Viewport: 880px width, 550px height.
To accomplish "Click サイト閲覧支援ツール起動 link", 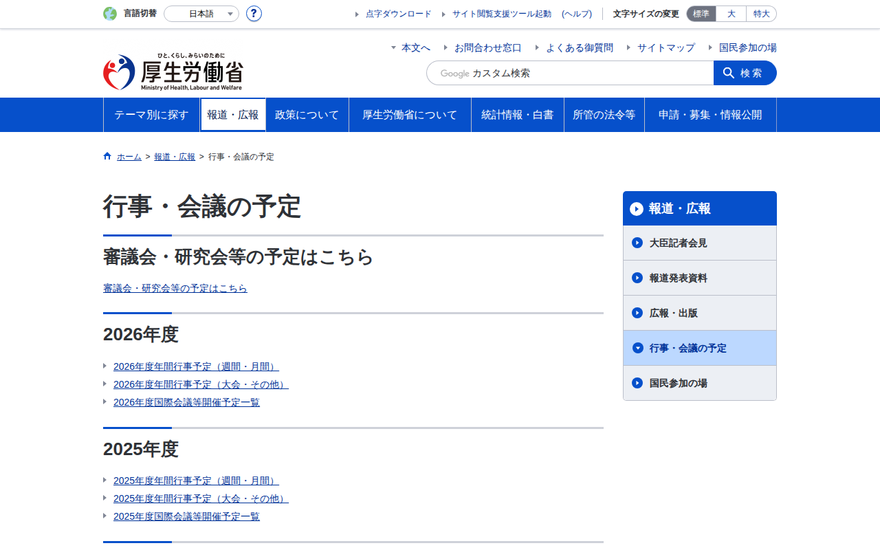I will click(x=502, y=14).
